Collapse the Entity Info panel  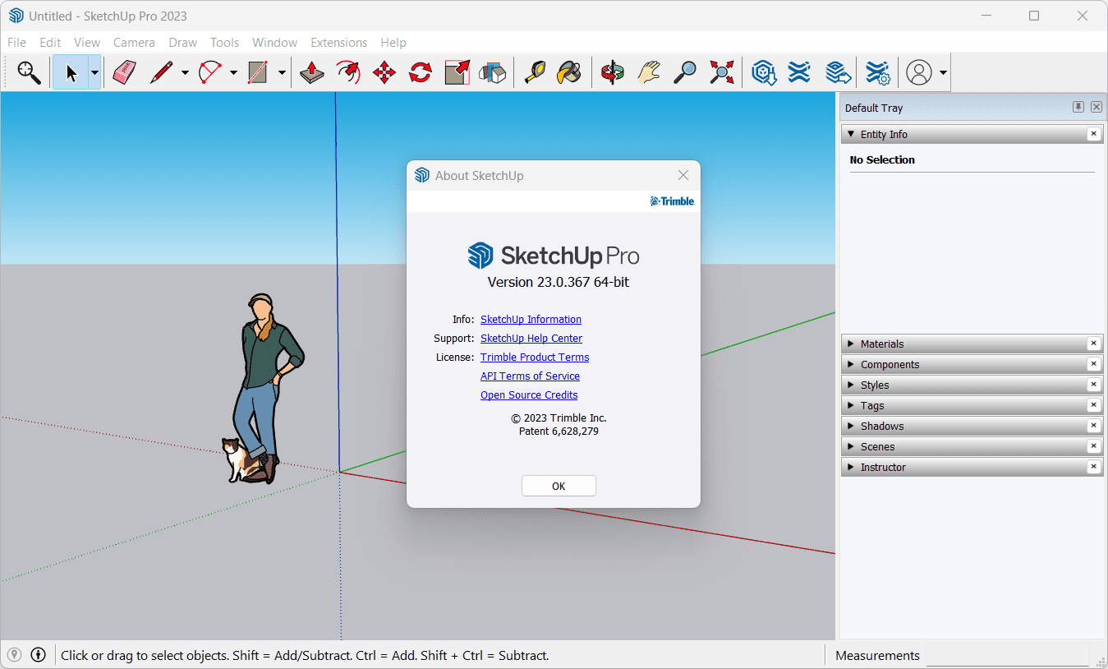851,134
